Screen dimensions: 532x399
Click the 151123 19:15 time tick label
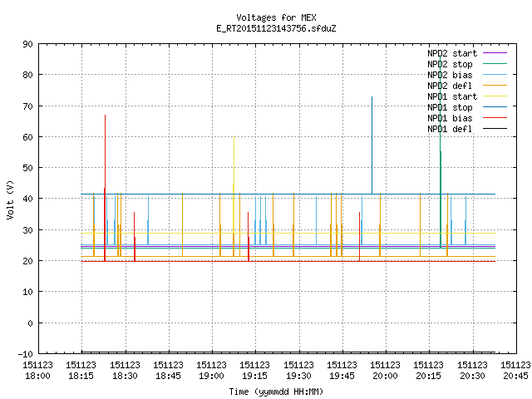(x=255, y=371)
